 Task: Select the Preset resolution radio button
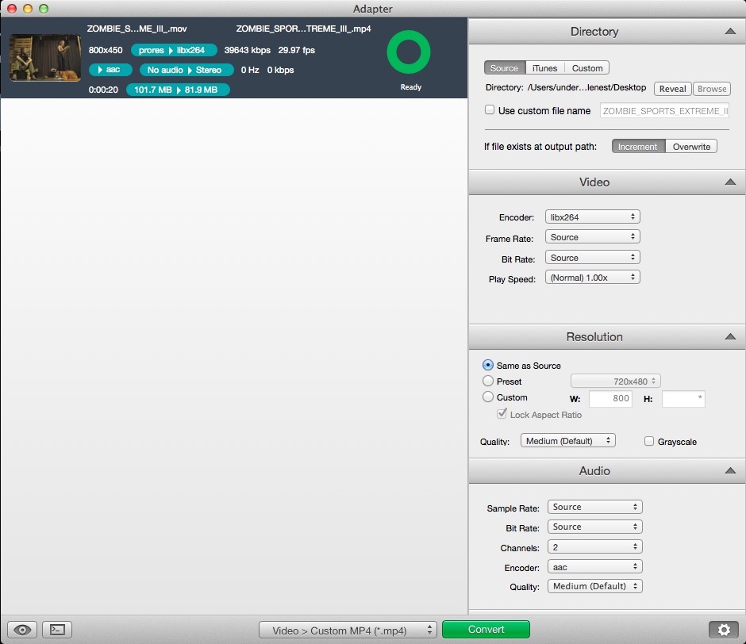[488, 381]
